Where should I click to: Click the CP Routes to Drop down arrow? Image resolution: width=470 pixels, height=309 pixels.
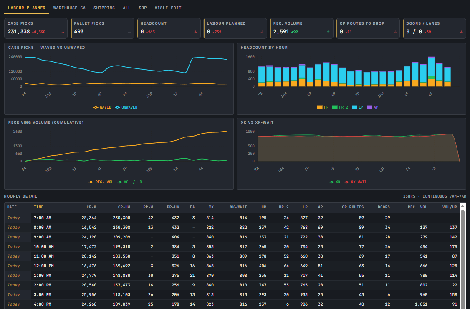coord(395,32)
